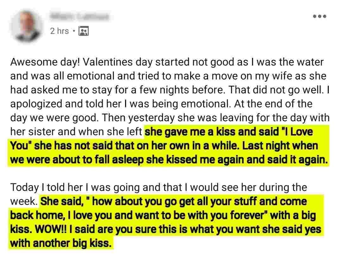Click the highlighted phrase "She said,"
The height and width of the screenshot is (265, 342).
[x=62, y=201]
